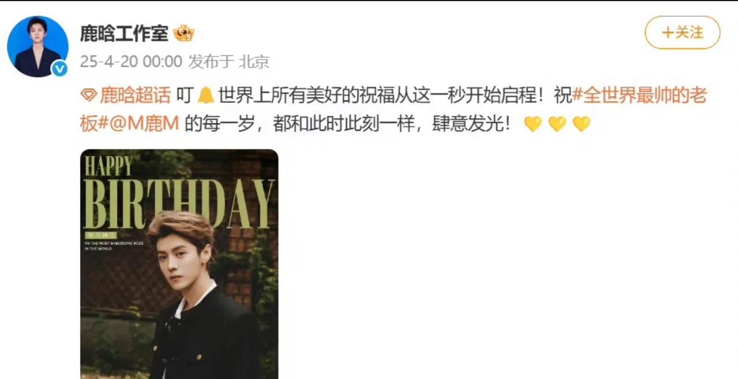
Task: Click the bell emoji after 叮
Action: (205, 95)
